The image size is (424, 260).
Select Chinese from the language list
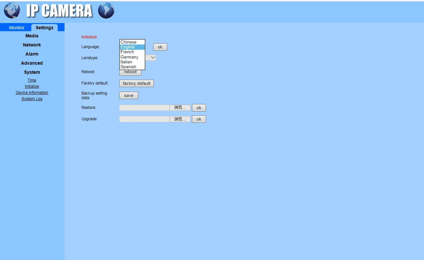pyautogui.click(x=132, y=42)
